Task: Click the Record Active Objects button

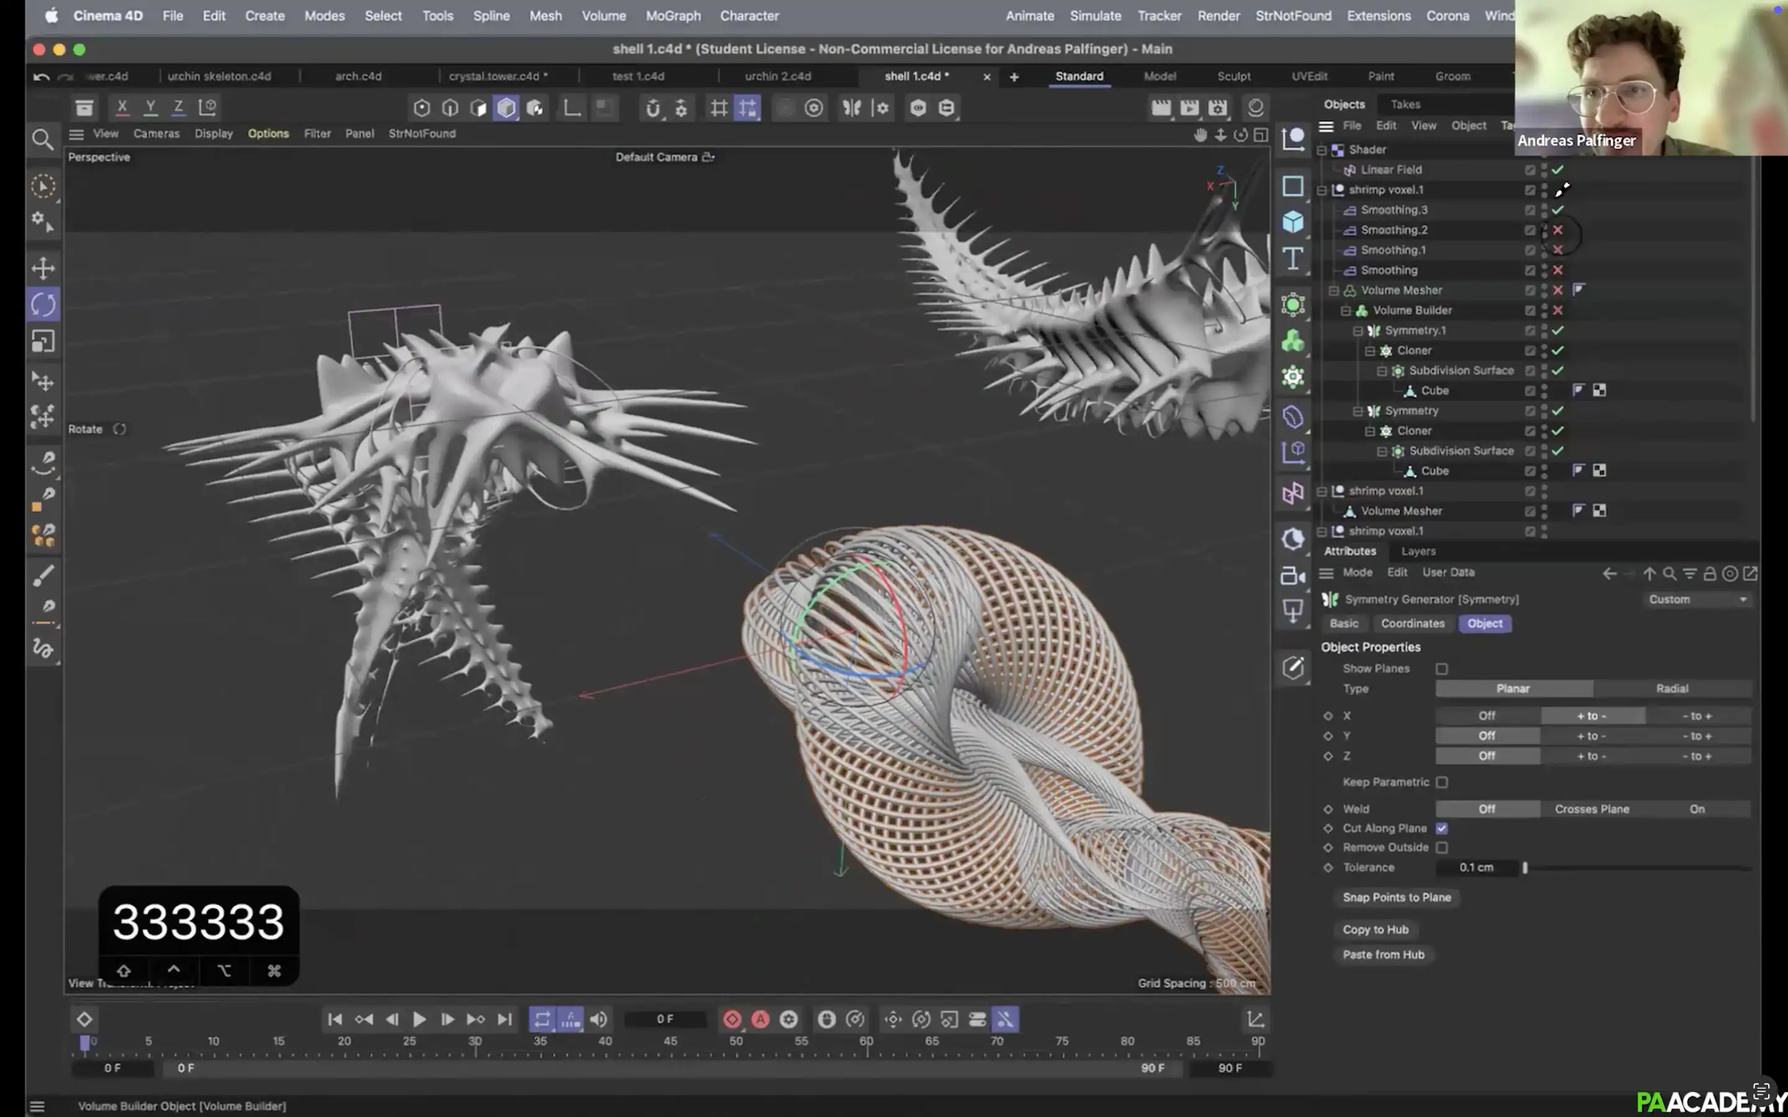Action: (731, 1020)
